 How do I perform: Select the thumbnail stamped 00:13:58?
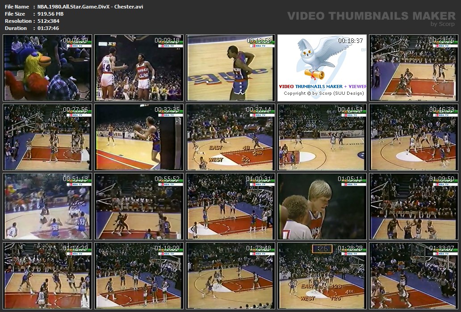coord(230,68)
